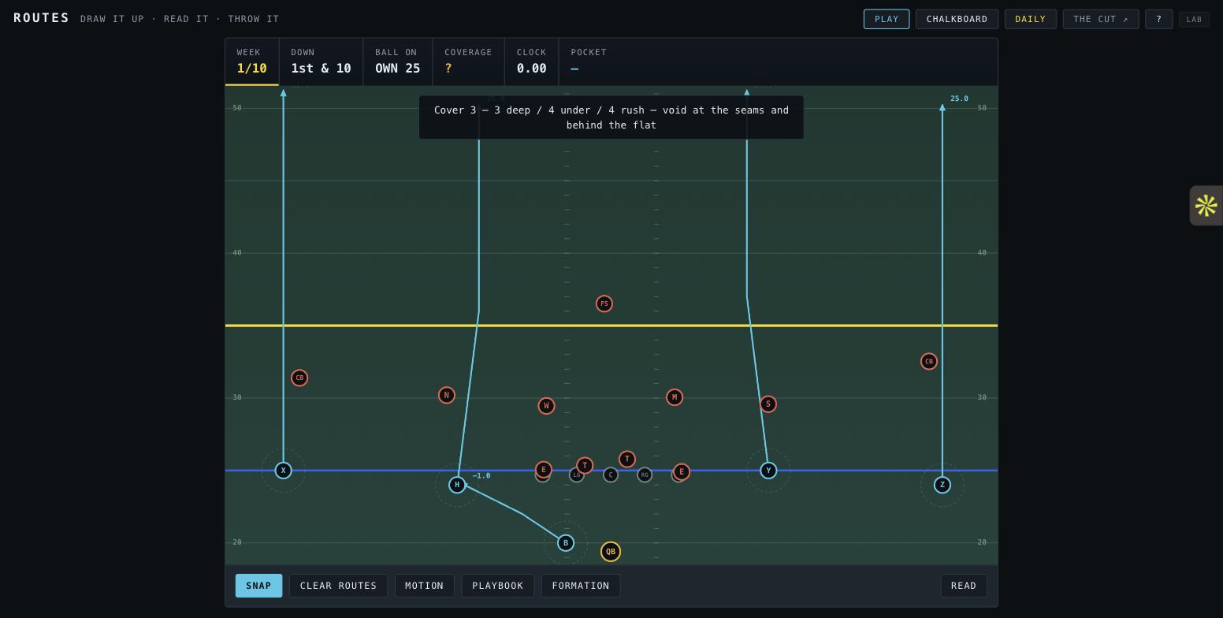Click the SNAP button
This screenshot has height=618, width=1223.
coord(258,586)
